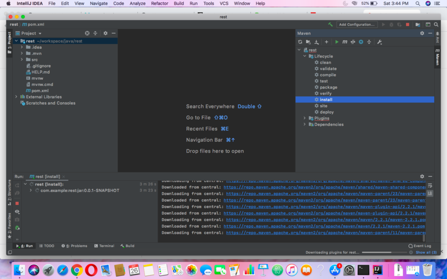Toggle soft-wrap in Run console
Screen dimensions: 447x279
coord(430,186)
